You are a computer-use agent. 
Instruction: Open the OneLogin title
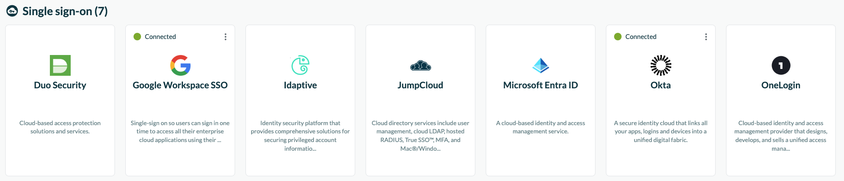781,85
